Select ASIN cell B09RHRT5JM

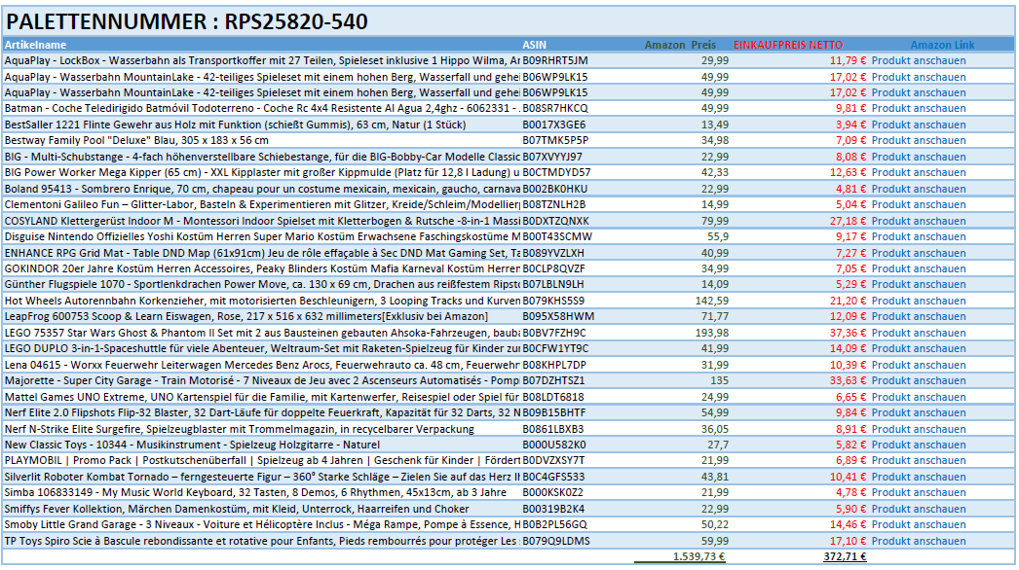click(554, 60)
